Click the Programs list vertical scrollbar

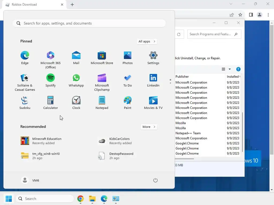click(242, 132)
